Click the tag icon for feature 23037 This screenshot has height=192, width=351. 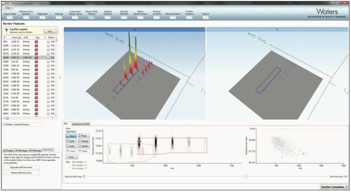click(x=36, y=73)
